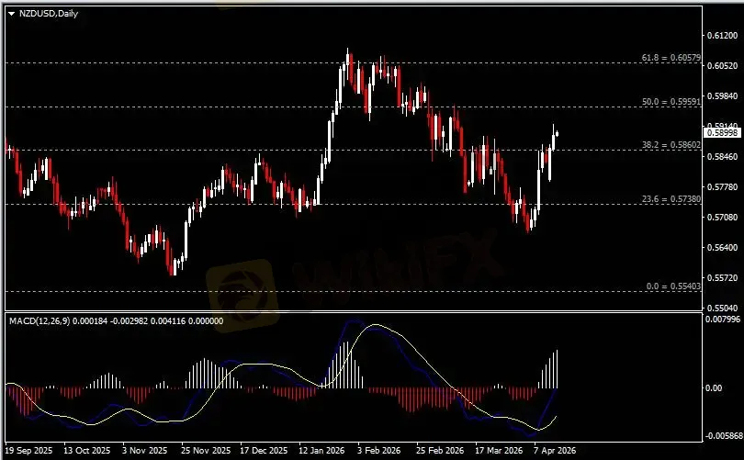Click the 25 Nov 2025 date label

[x=206, y=450]
